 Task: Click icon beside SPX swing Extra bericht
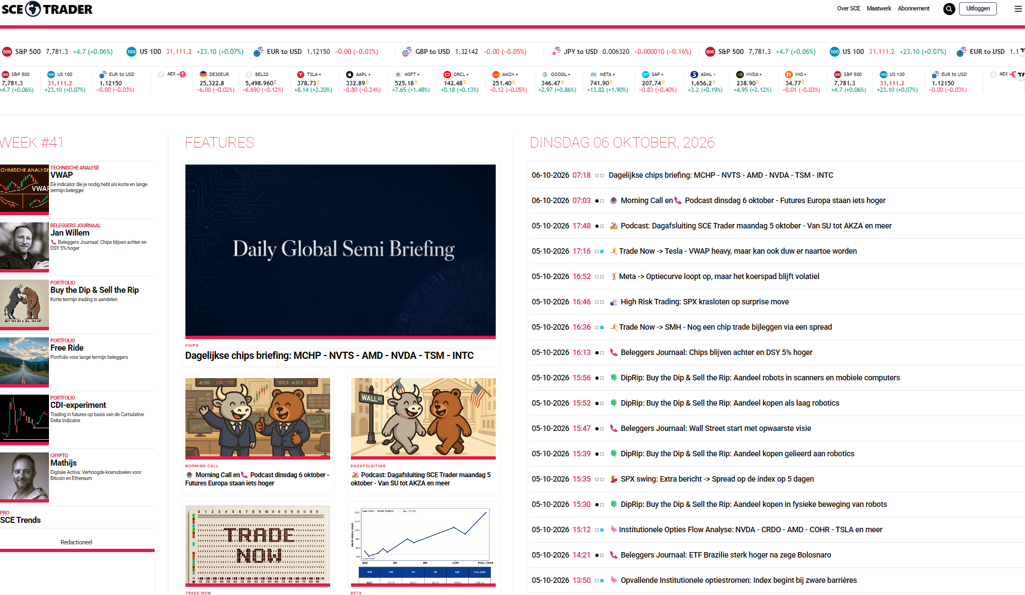click(613, 479)
